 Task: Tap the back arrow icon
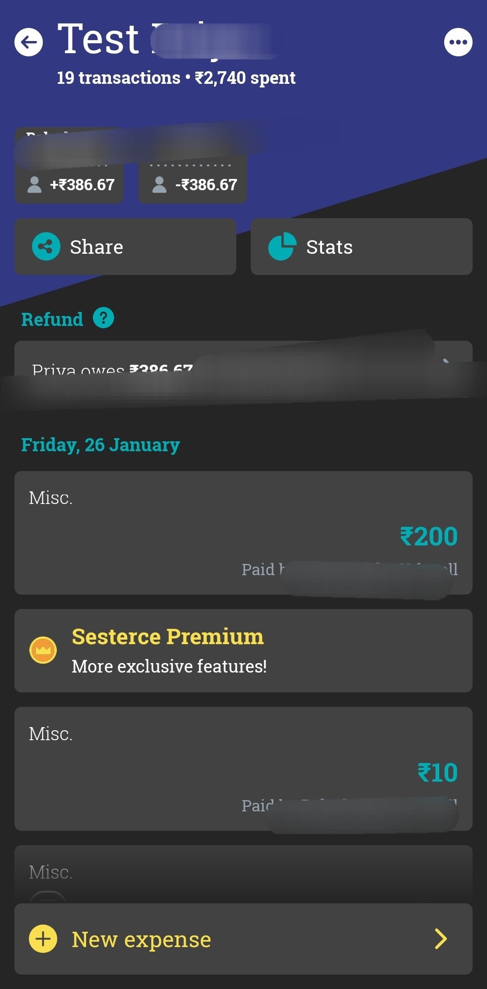pos(28,42)
